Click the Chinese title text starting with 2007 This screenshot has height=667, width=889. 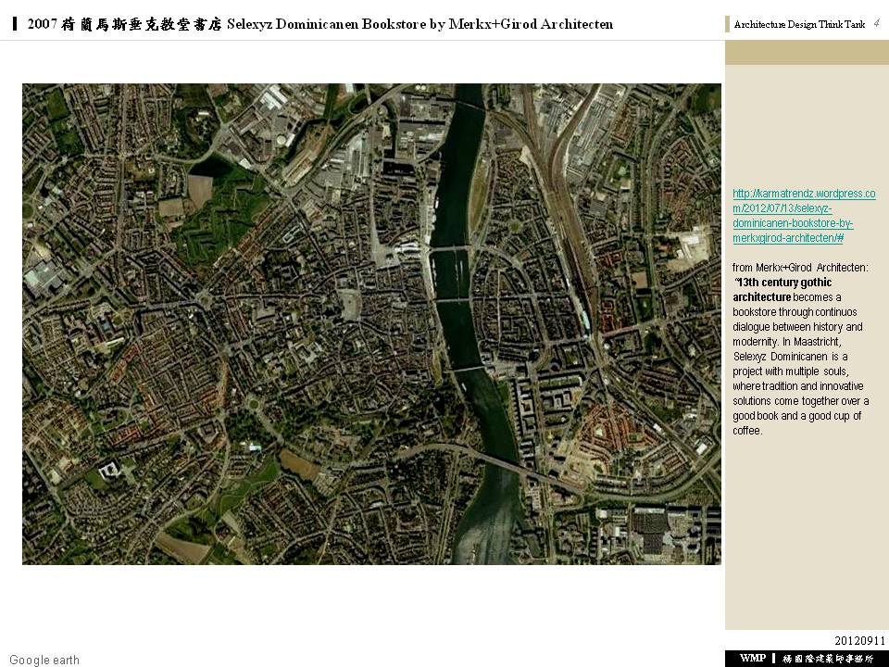point(125,24)
